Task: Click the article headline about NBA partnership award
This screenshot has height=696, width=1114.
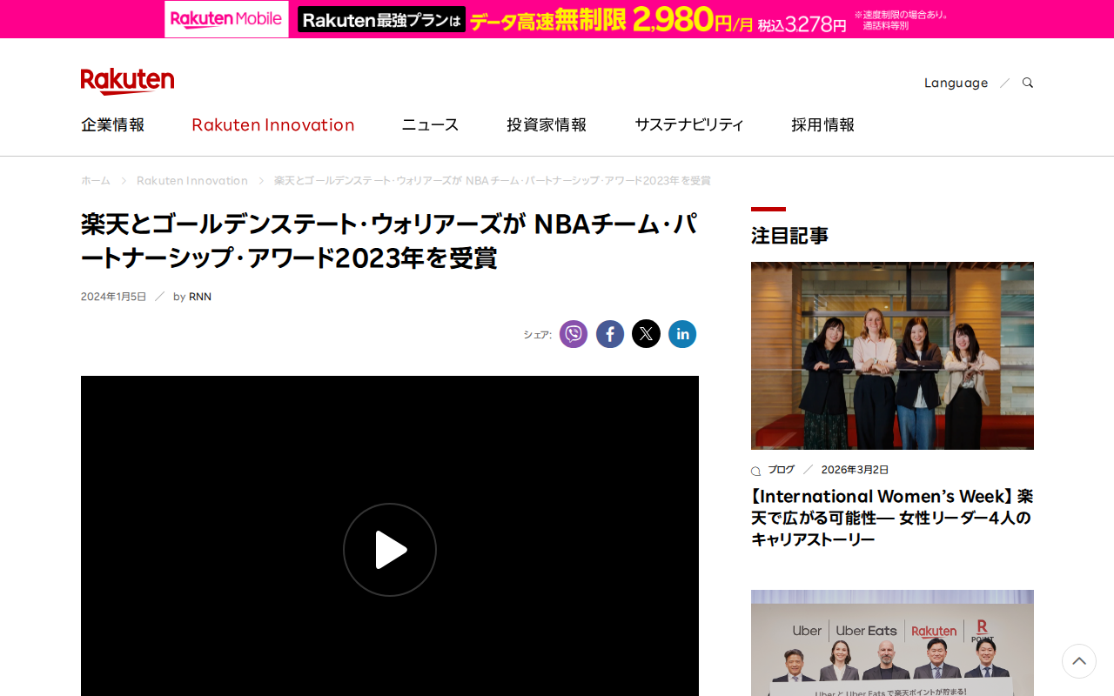Action: tap(389, 241)
